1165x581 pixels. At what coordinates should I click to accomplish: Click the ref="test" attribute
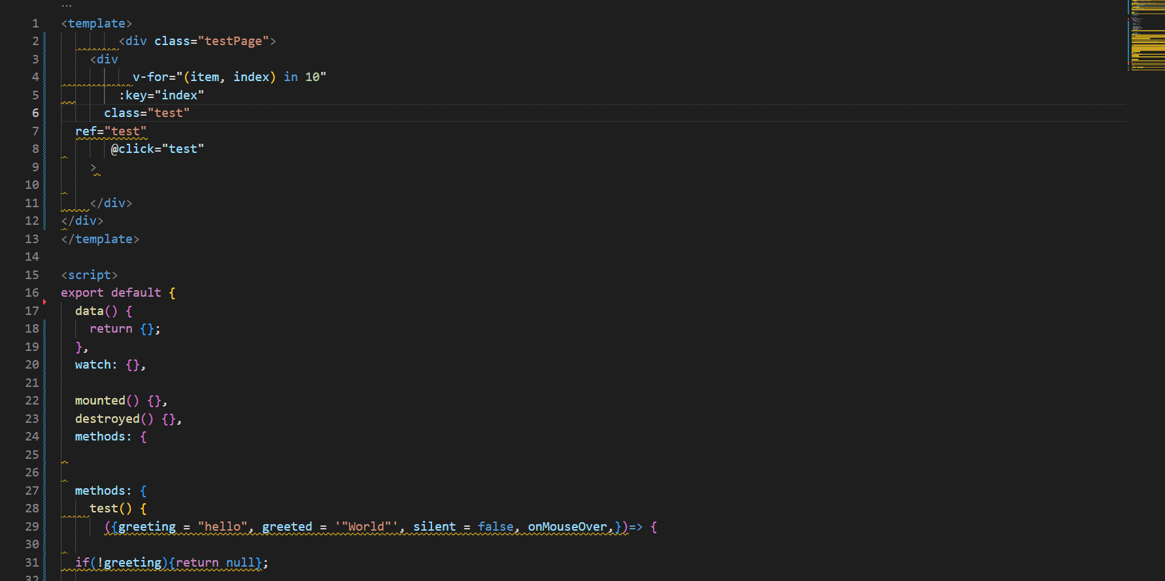coord(111,131)
